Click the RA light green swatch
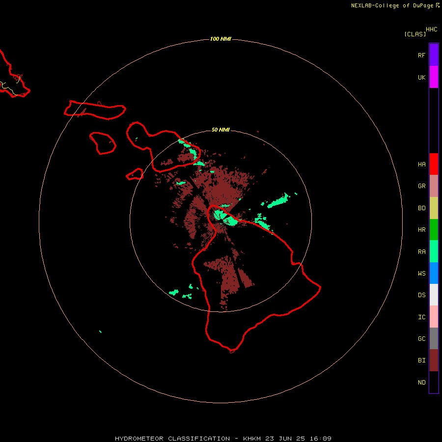 tap(434, 251)
